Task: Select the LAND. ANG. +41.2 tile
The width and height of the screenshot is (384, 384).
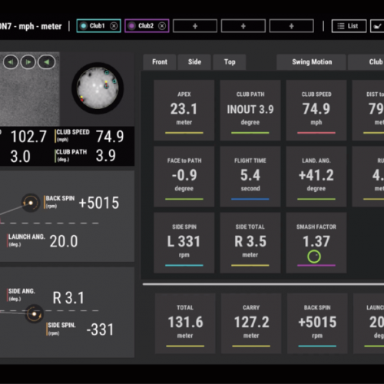Action: 316,177
